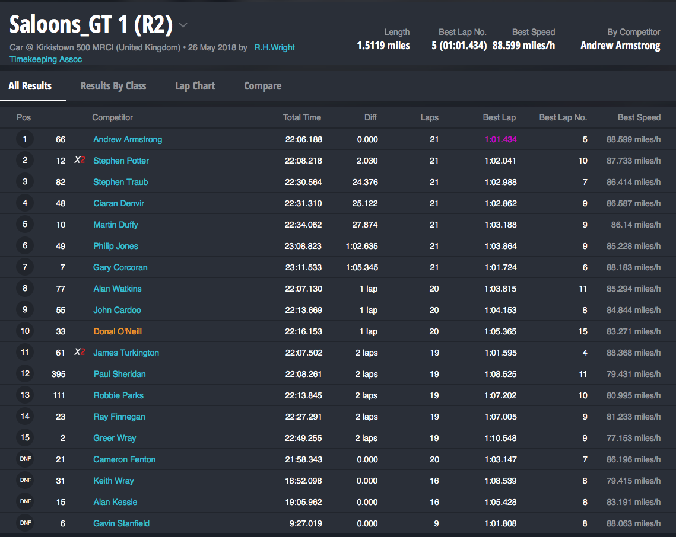Image resolution: width=676 pixels, height=537 pixels.
Task: Switch to the Results By Class tab
Action: point(113,86)
